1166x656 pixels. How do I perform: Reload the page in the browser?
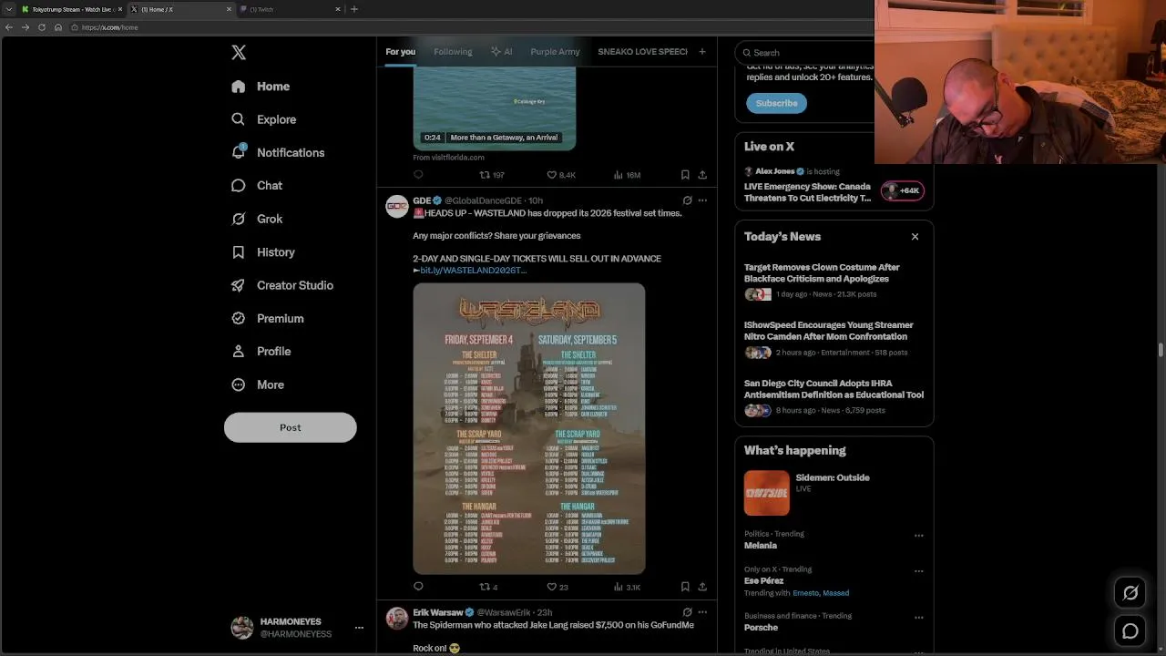pos(42,27)
